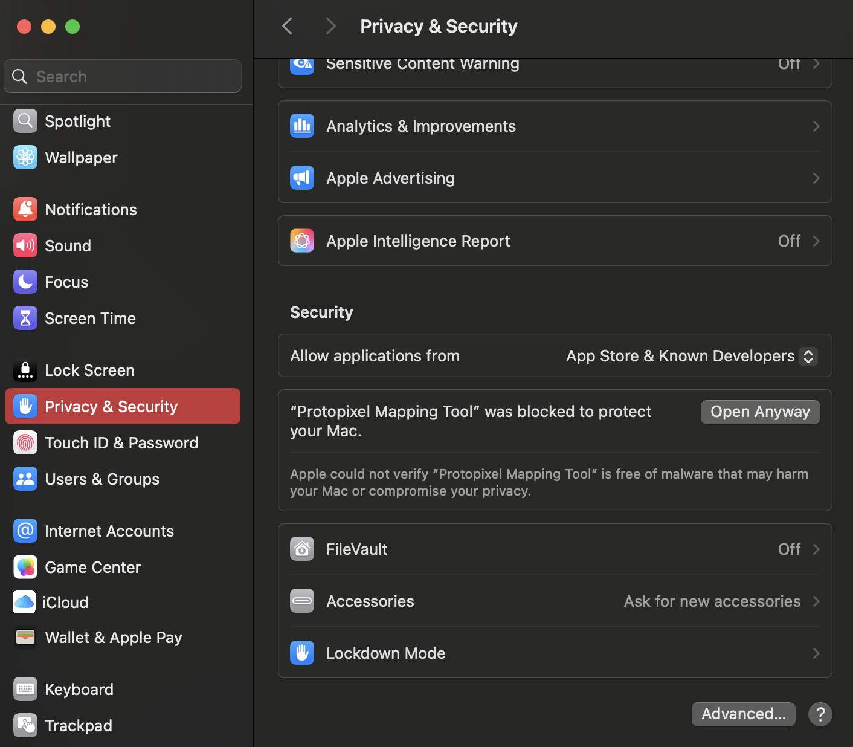The height and width of the screenshot is (747, 853).
Task: Expand Accessories row chevron
Action: (x=816, y=601)
